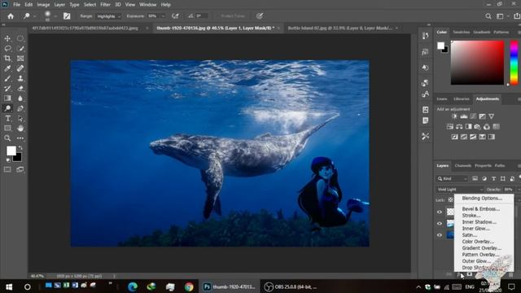Select the Lasso tool
The image size is (521, 293).
tap(7, 49)
